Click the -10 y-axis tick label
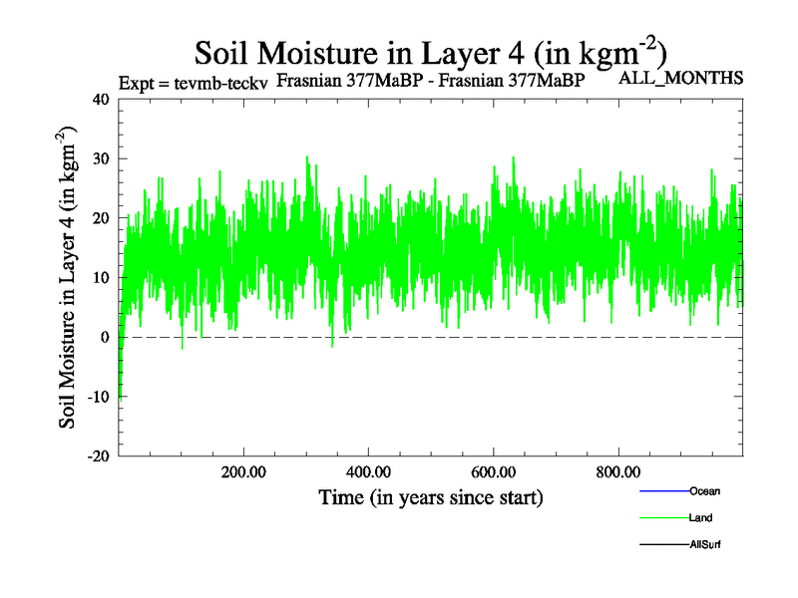798x598 pixels. [97, 397]
